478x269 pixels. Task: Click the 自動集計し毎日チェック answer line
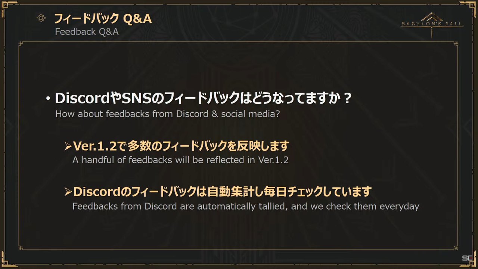(x=222, y=192)
